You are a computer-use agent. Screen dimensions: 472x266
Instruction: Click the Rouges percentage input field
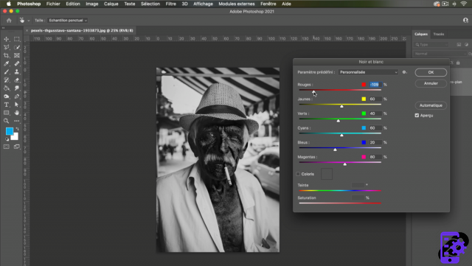(375, 85)
